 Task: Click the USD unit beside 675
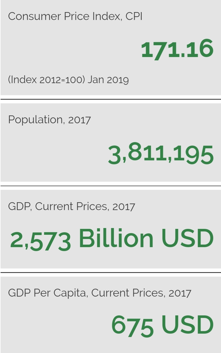187,325
